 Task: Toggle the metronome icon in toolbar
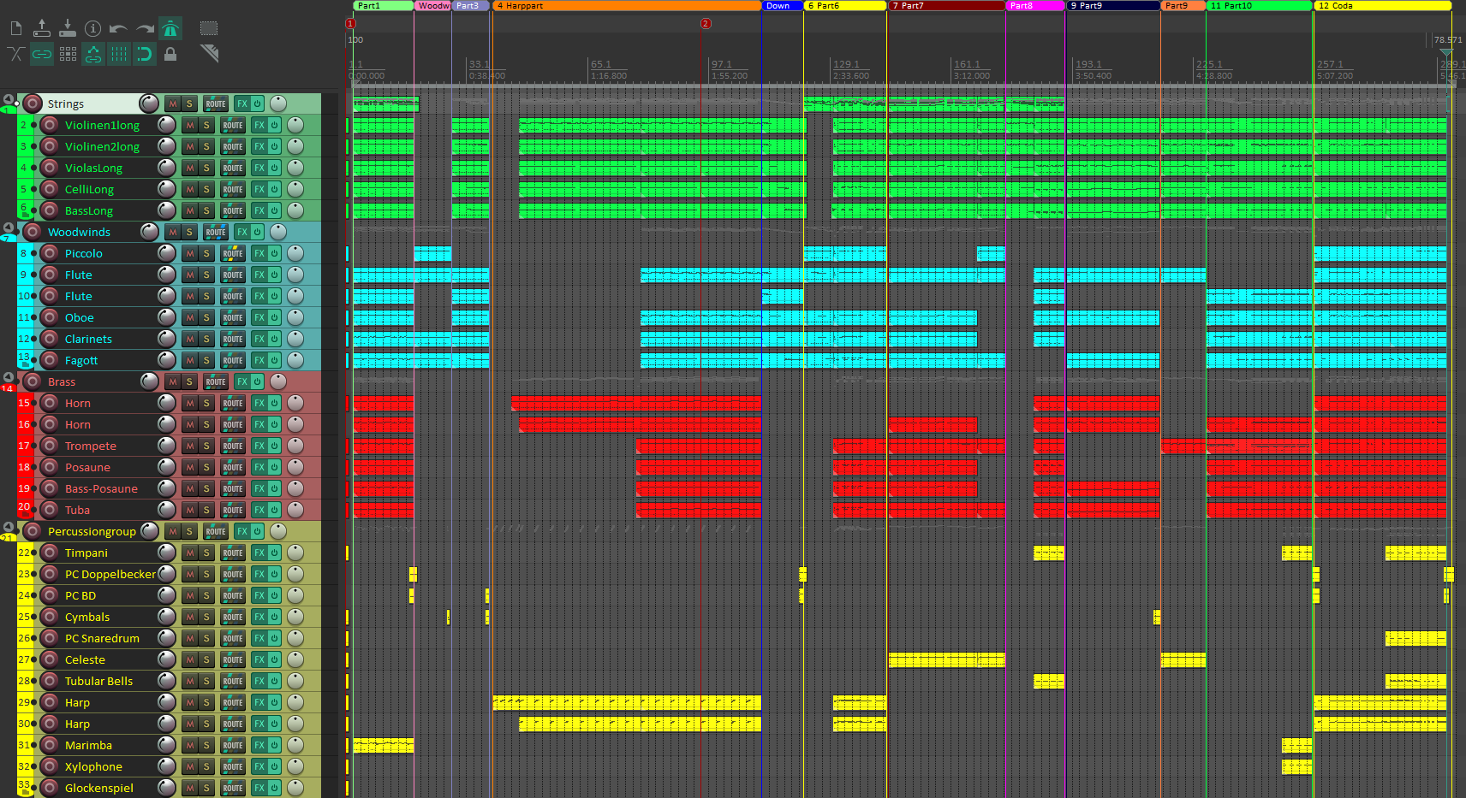pyautogui.click(x=170, y=29)
